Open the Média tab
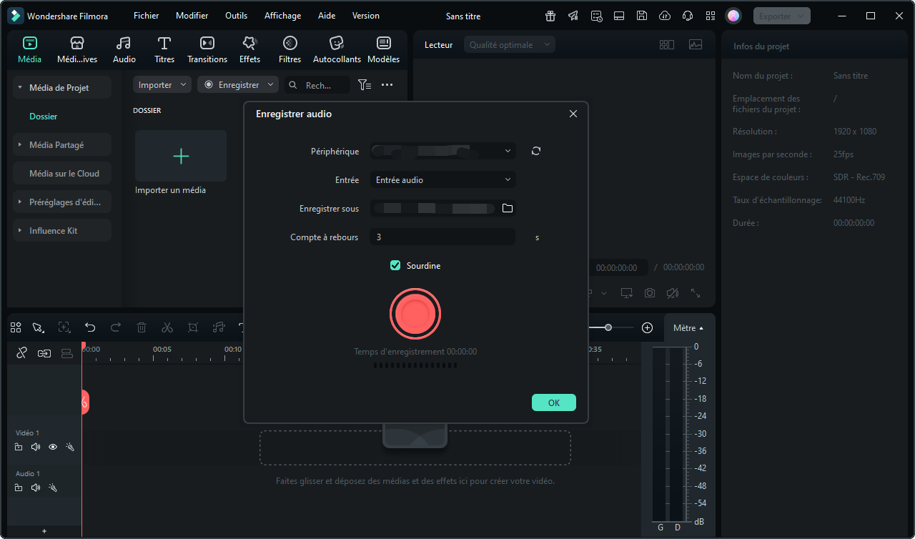 [x=29, y=50]
